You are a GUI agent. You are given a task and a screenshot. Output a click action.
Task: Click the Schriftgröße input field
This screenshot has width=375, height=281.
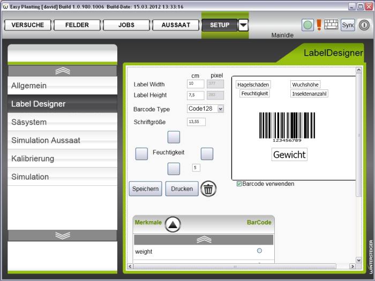[x=196, y=121]
